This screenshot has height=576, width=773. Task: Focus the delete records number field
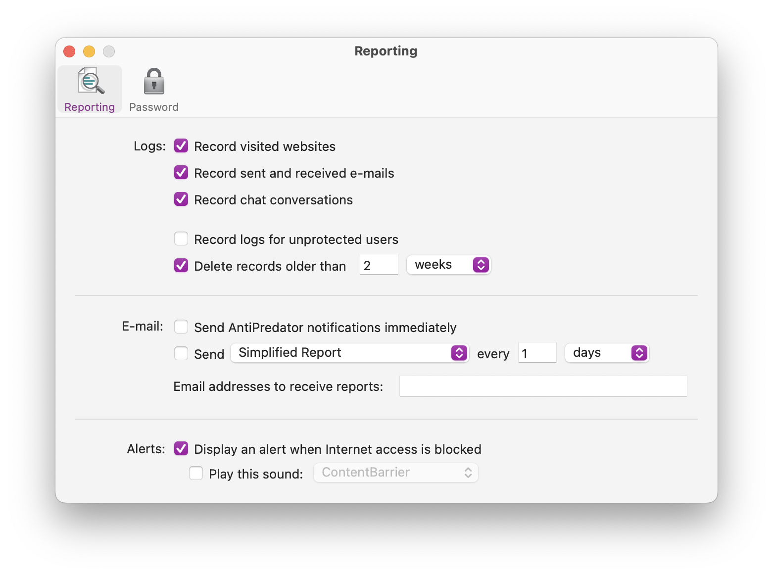point(379,265)
